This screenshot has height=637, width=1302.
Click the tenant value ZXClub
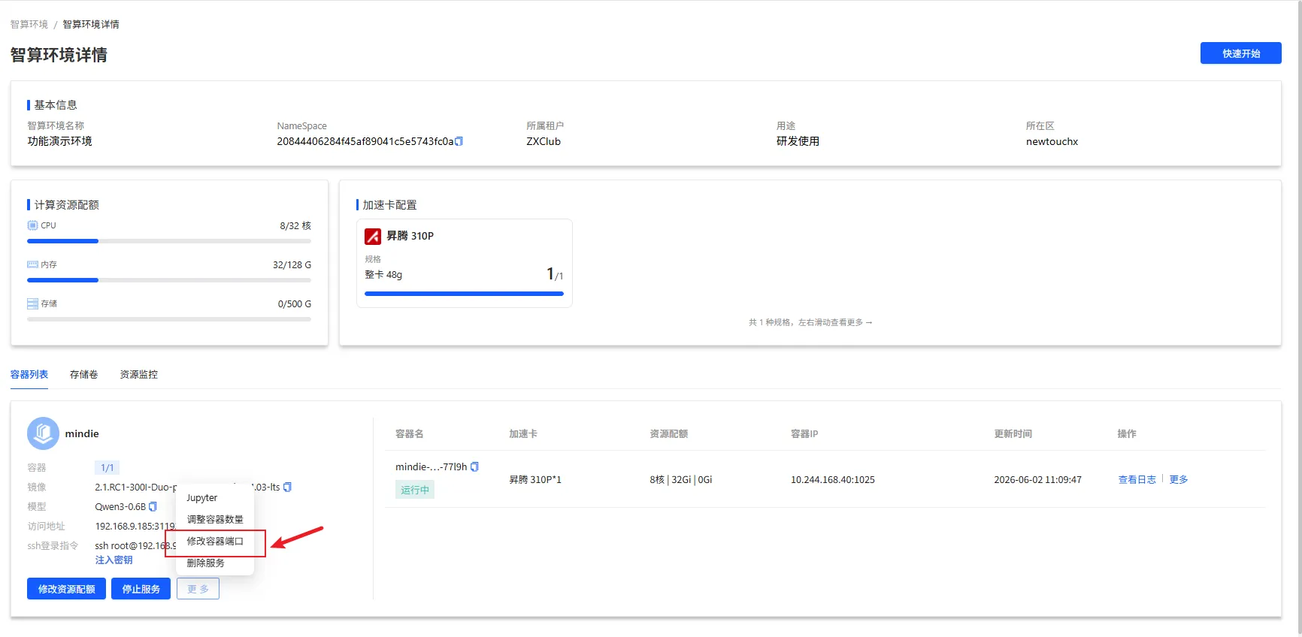[x=544, y=141]
